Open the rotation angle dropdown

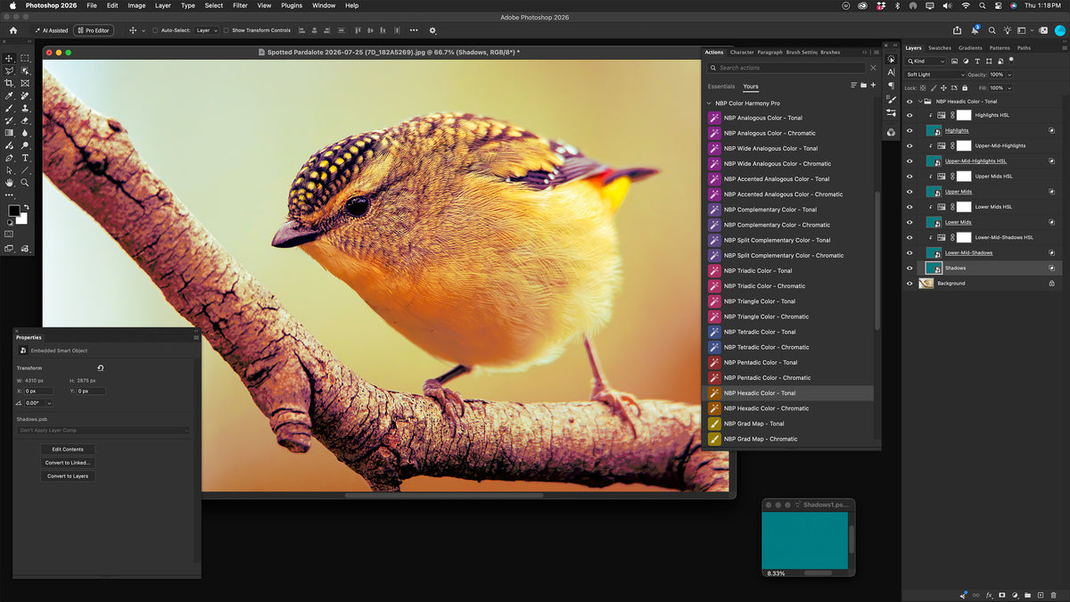(49, 403)
